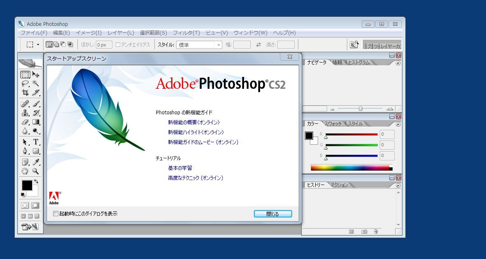Screen dimensions: 486x259
Task: Open the marquee tool preset picker arrow
Action: 38,45
